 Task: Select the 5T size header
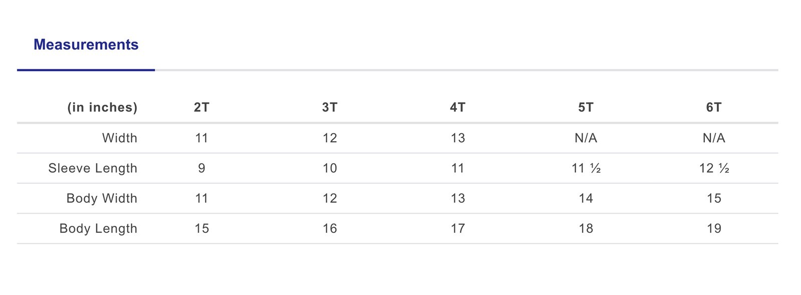point(586,108)
